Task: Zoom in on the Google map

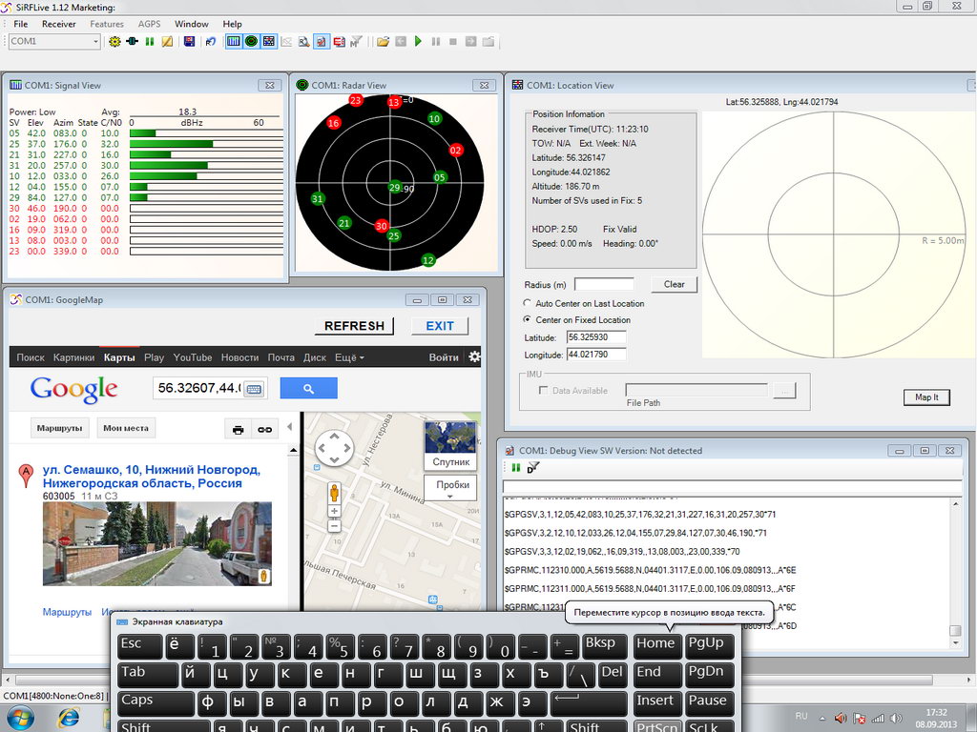Action: 334,512
